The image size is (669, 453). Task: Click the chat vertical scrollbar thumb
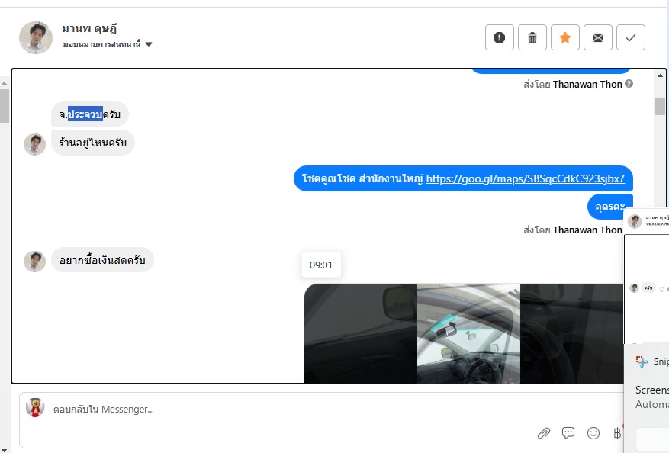point(660,106)
